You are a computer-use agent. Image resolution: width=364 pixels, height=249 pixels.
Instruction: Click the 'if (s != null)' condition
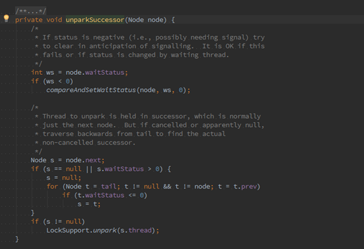tap(58, 221)
